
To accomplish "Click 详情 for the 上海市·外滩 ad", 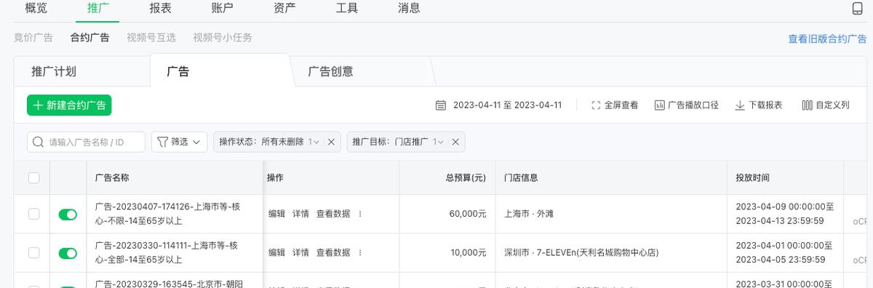I will [300, 214].
